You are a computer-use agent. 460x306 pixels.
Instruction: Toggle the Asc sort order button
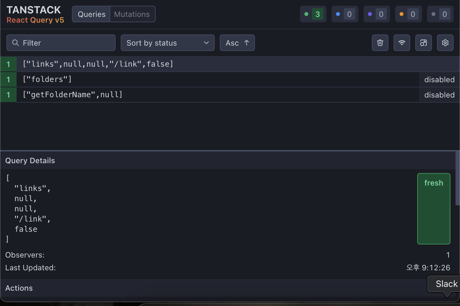coord(237,43)
